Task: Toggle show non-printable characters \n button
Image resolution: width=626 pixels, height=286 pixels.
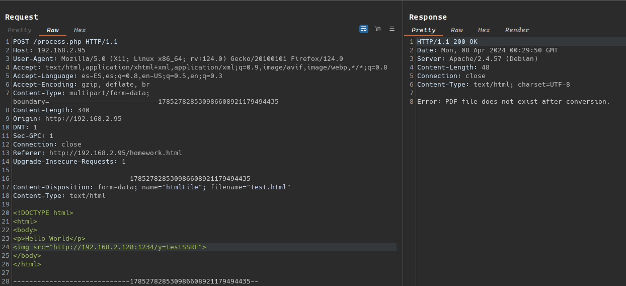Action: (378, 29)
